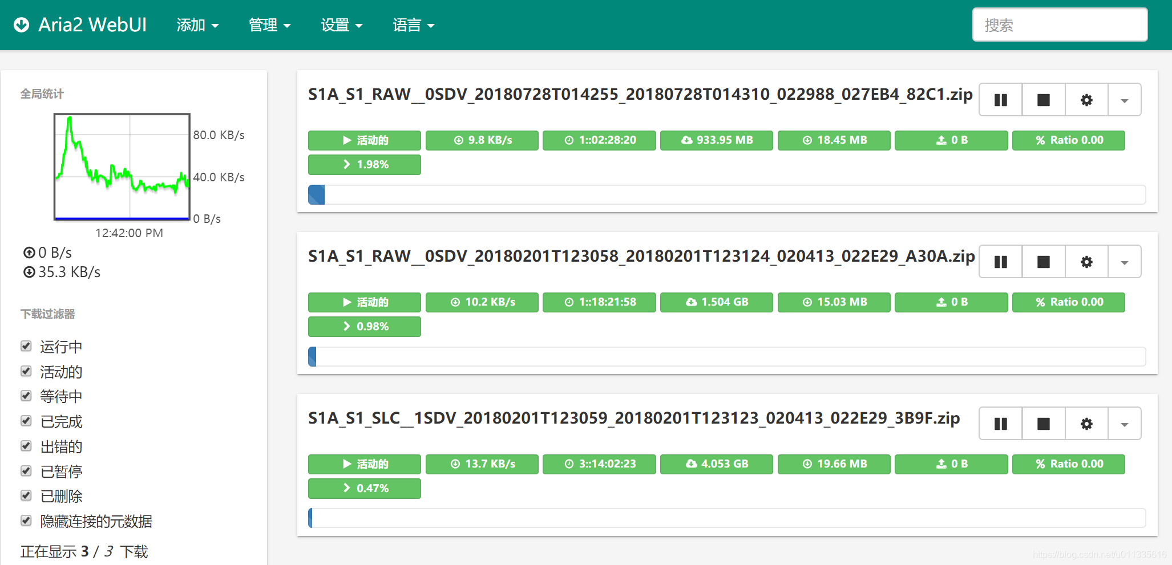The width and height of the screenshot is (1172, 565).
Task: Click the 1.504 GB total size badge
Action: pos(717,302)
